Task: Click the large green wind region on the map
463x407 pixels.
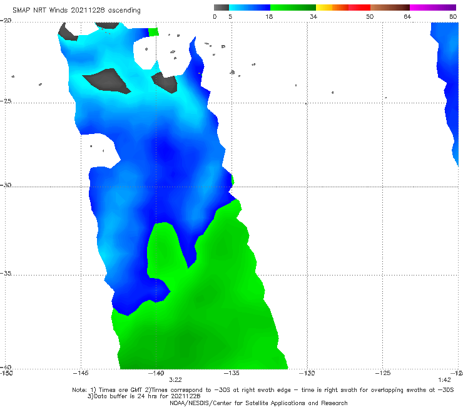Action: coord(206,311)
